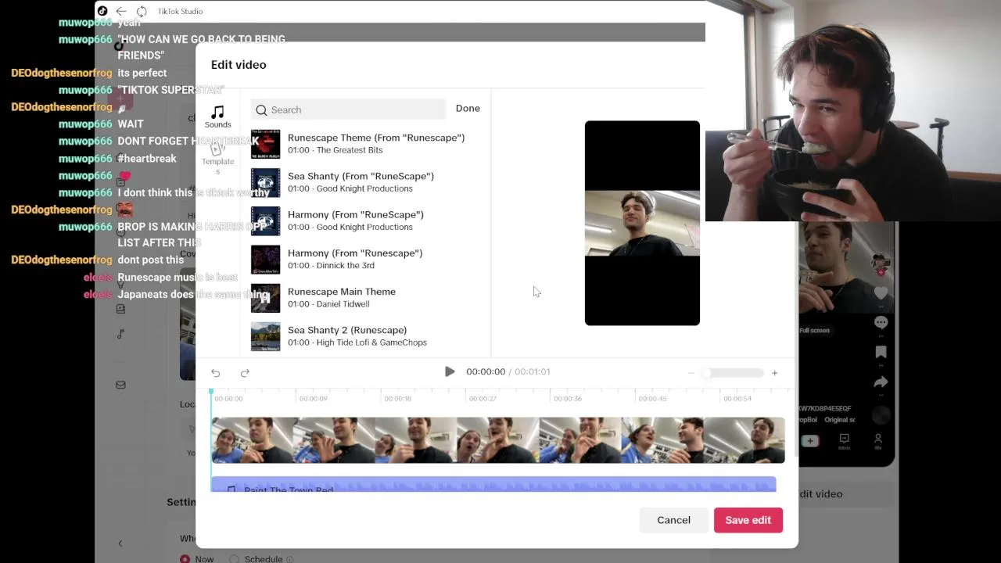Viewport: 1001px width, 563px height.
Task: Select album art of Sea Shanty 2 (Runescape)
Action: (265, 336)
